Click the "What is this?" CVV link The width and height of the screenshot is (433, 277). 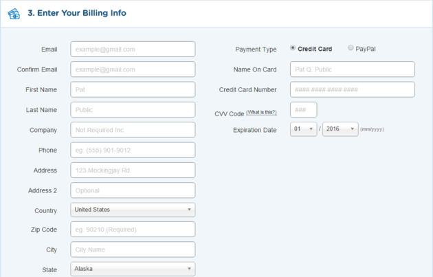click(261, 112)
